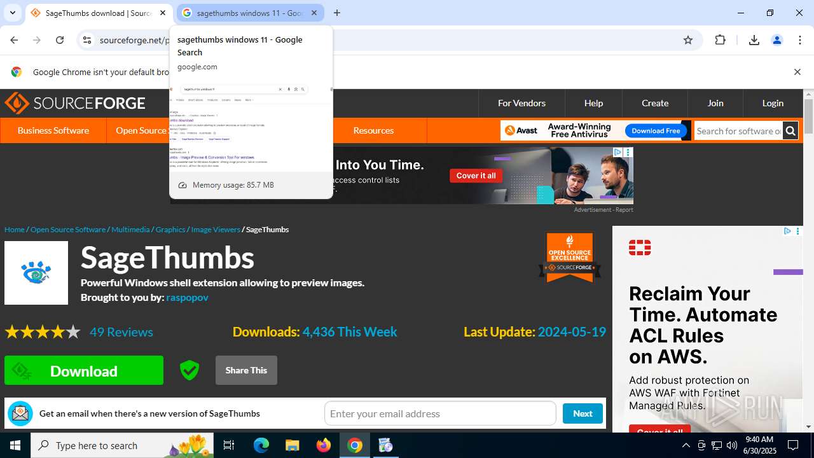
Task: Click the green Download button
Action: tap(84, 370)
